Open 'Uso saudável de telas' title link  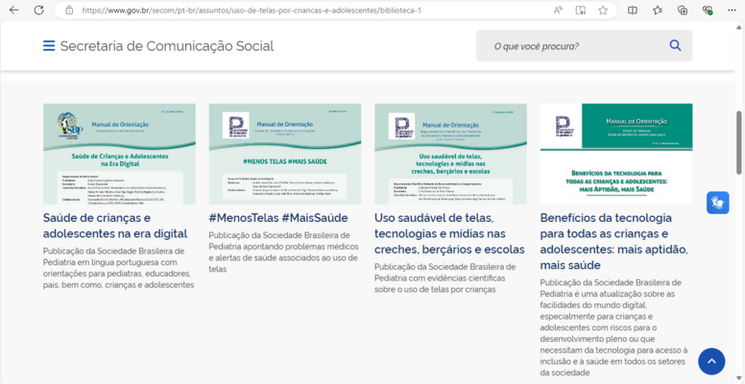pos(449,234)
